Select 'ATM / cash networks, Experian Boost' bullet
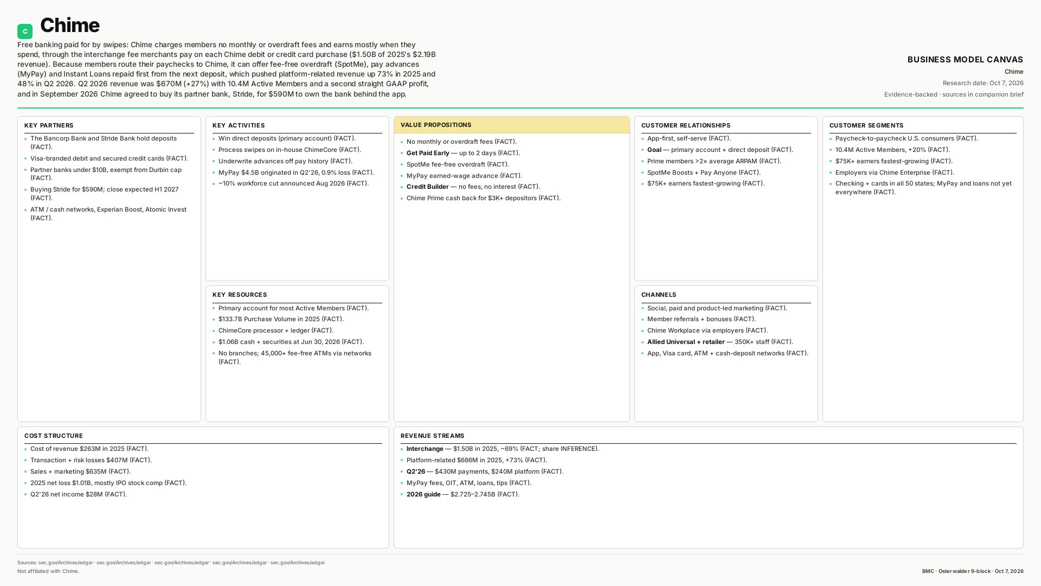This screenshot has height=586, width=1041. click(109, 214)
